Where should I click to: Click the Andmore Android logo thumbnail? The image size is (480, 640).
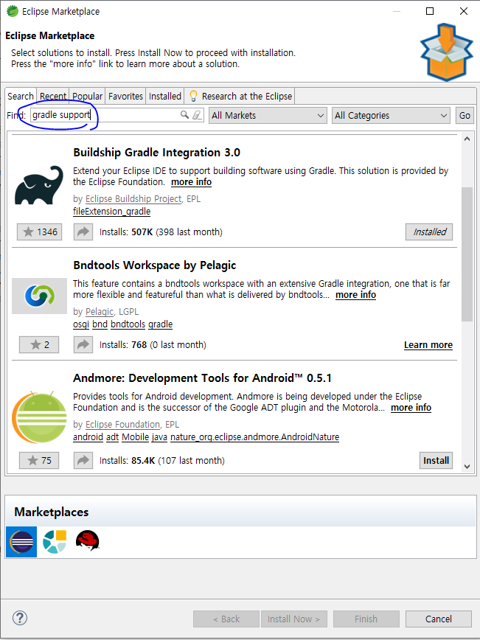pyautogui.click(x=39, y=417)
